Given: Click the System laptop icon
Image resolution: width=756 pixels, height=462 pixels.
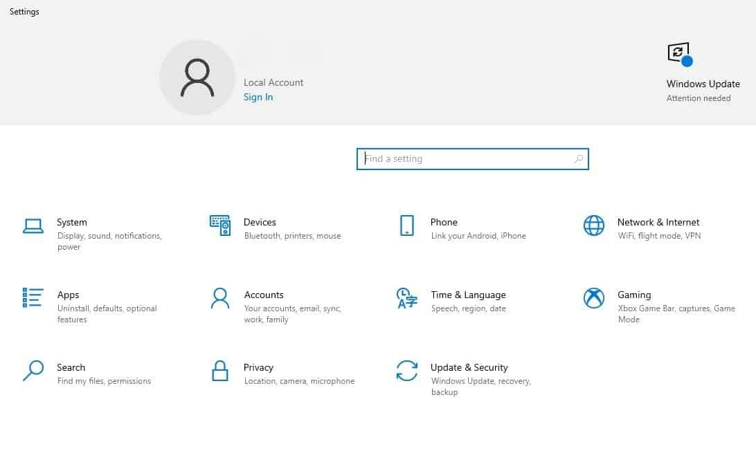Looking at the screenshot, I should [33, 225].
